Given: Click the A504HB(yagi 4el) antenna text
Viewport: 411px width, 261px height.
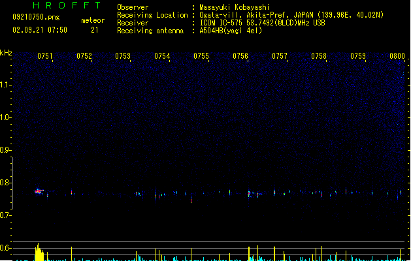Looking at the screenshot, I should click(x=231, y=31).
